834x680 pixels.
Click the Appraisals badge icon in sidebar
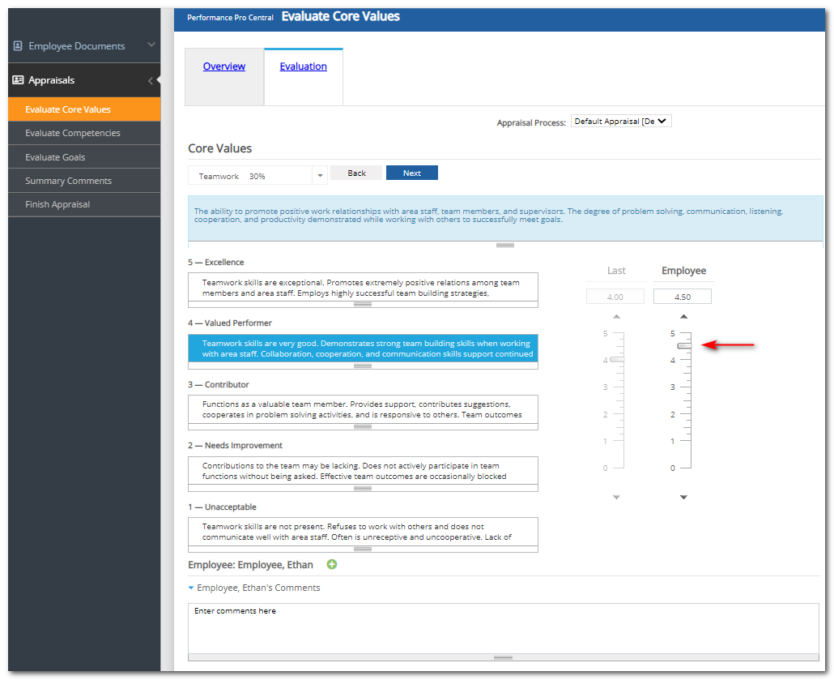point(18,79)
